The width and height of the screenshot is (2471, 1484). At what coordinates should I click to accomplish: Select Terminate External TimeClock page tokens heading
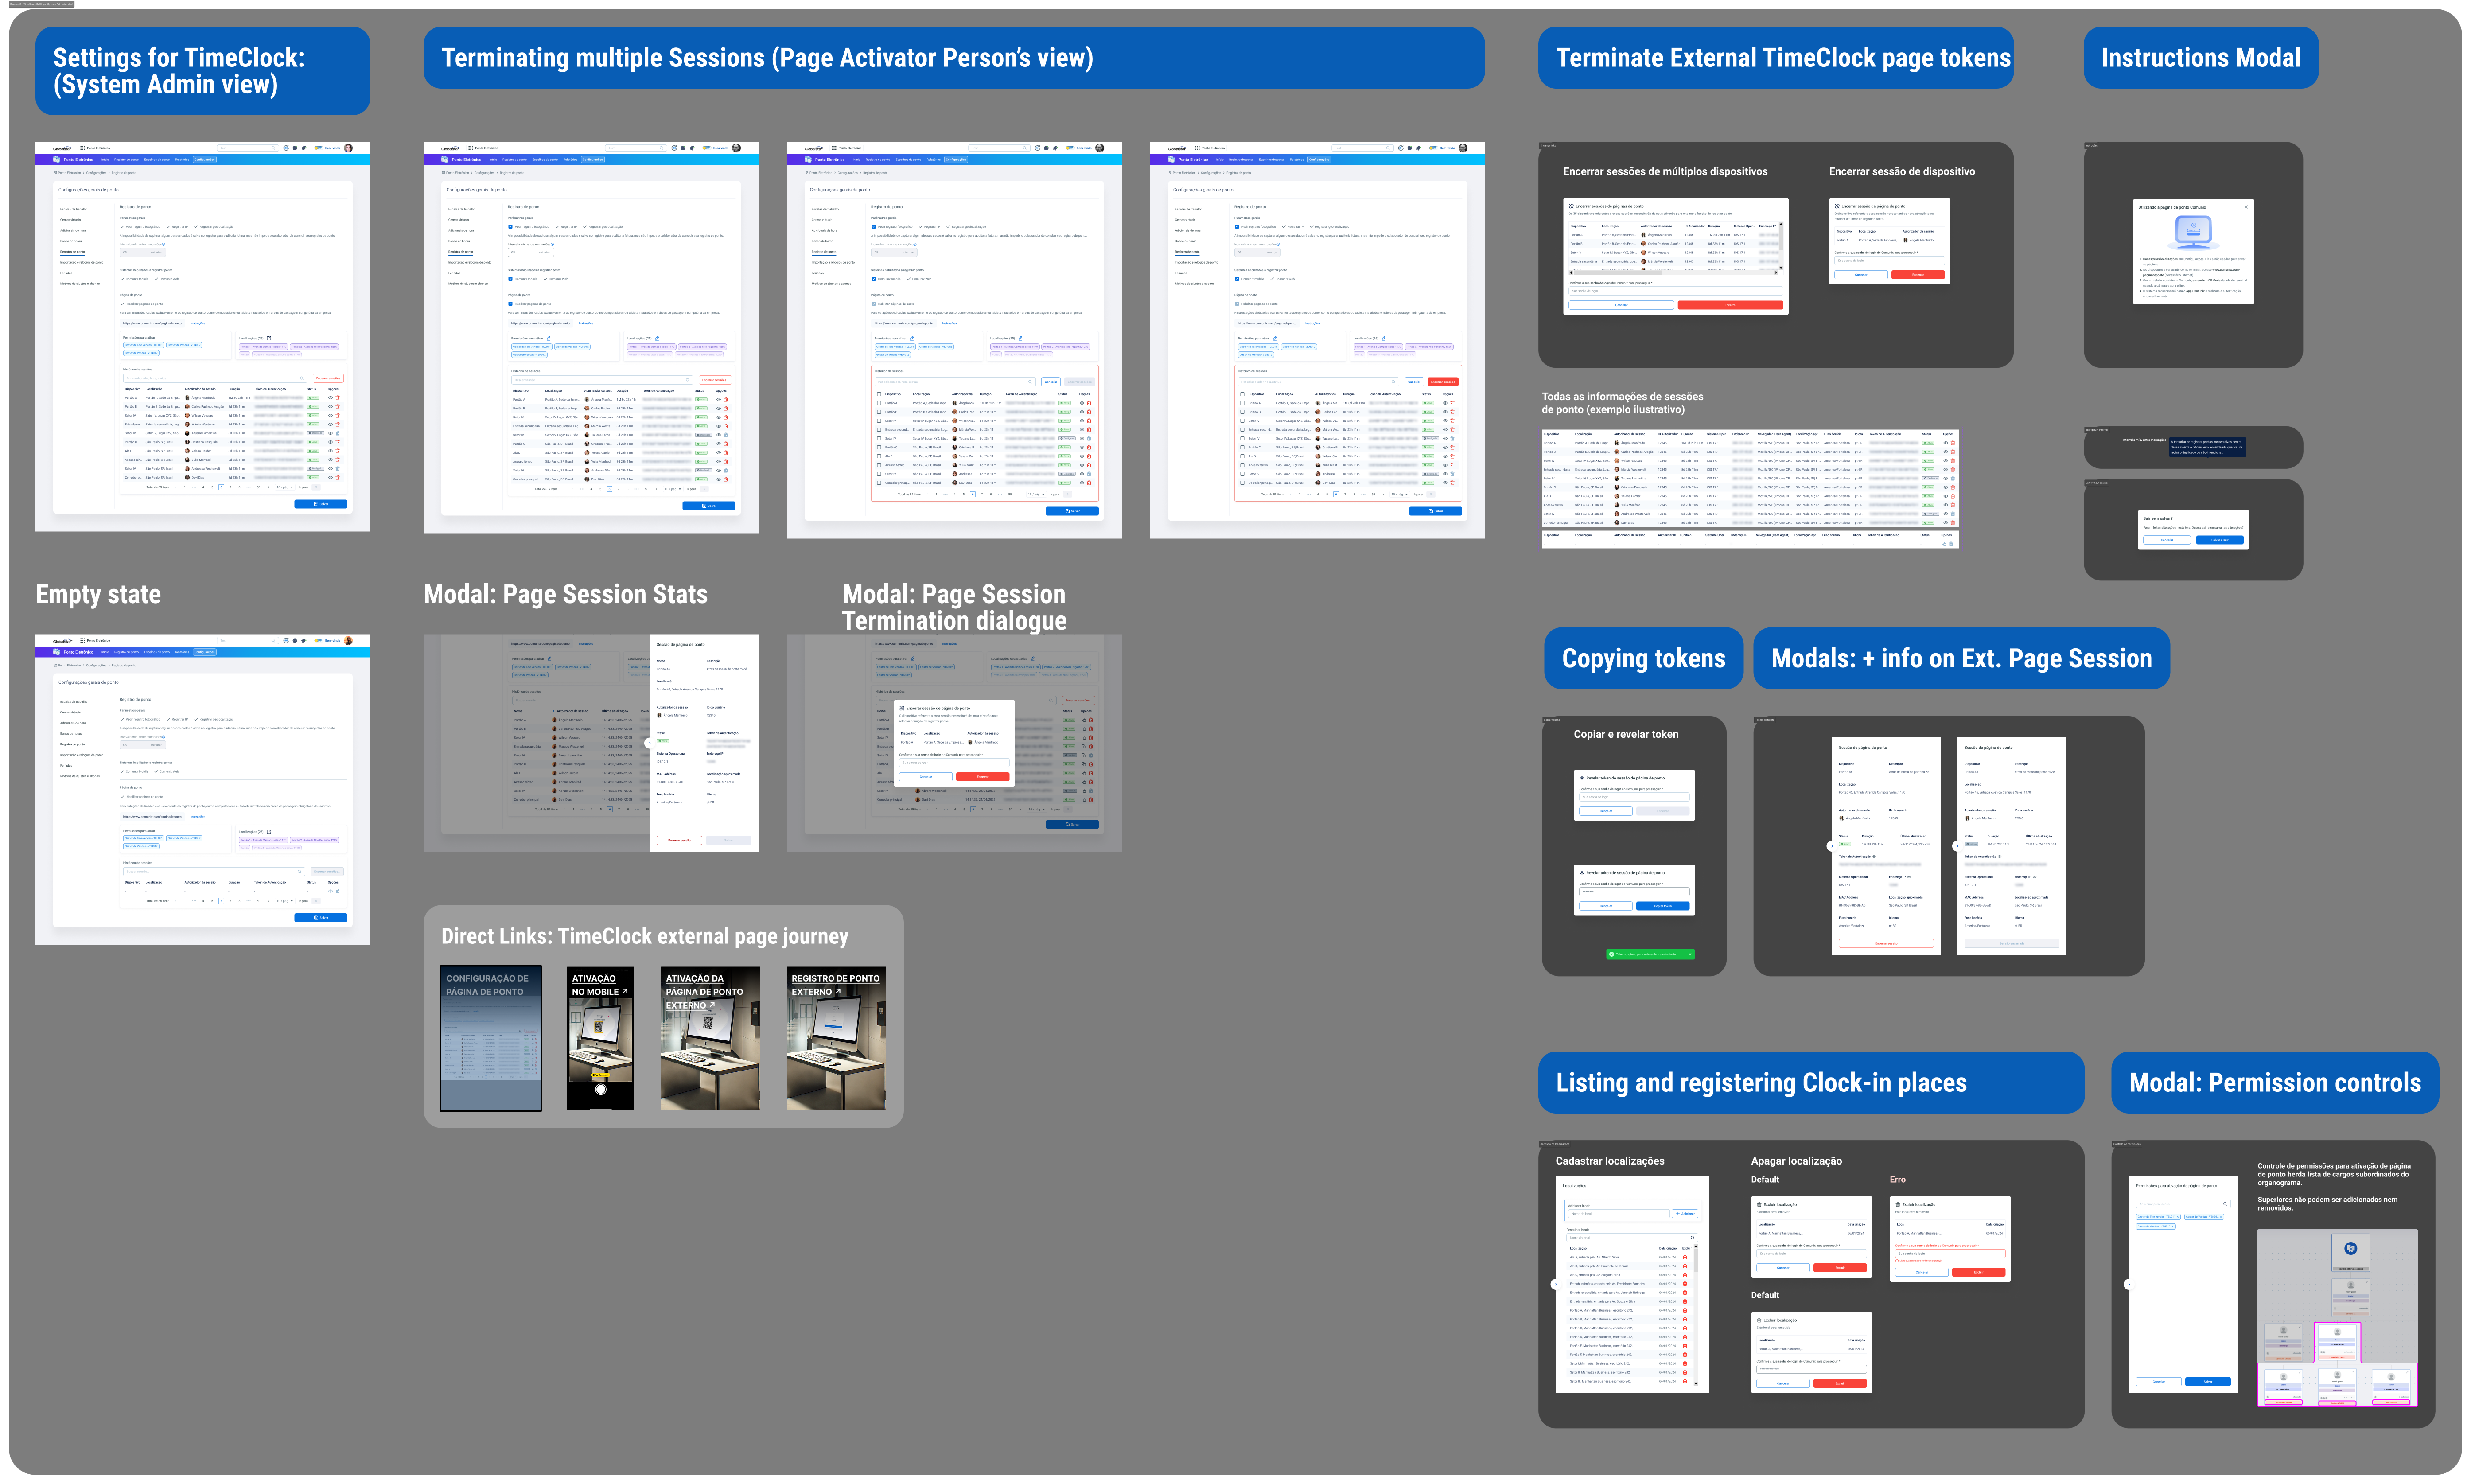pos(1776,58)
